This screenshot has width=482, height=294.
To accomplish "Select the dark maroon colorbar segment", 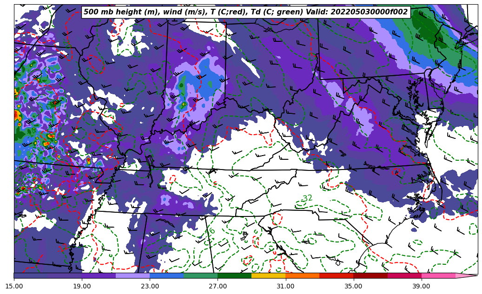I will point(370,275).
